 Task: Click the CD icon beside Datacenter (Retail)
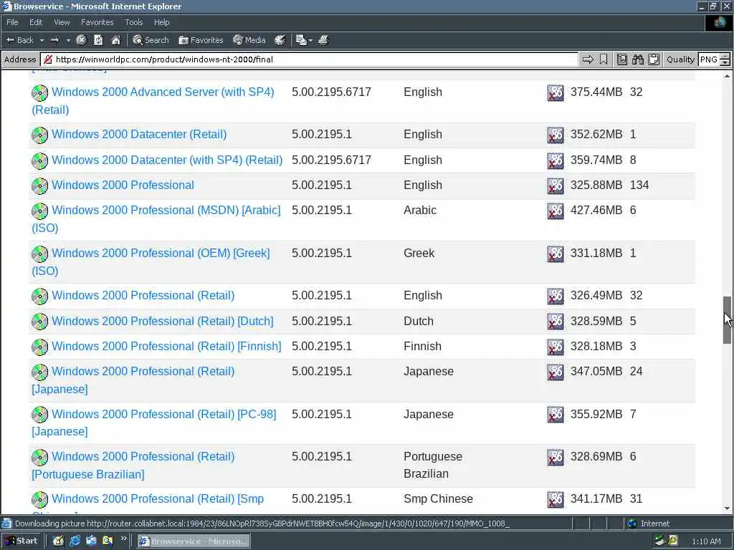click(40, 135)
